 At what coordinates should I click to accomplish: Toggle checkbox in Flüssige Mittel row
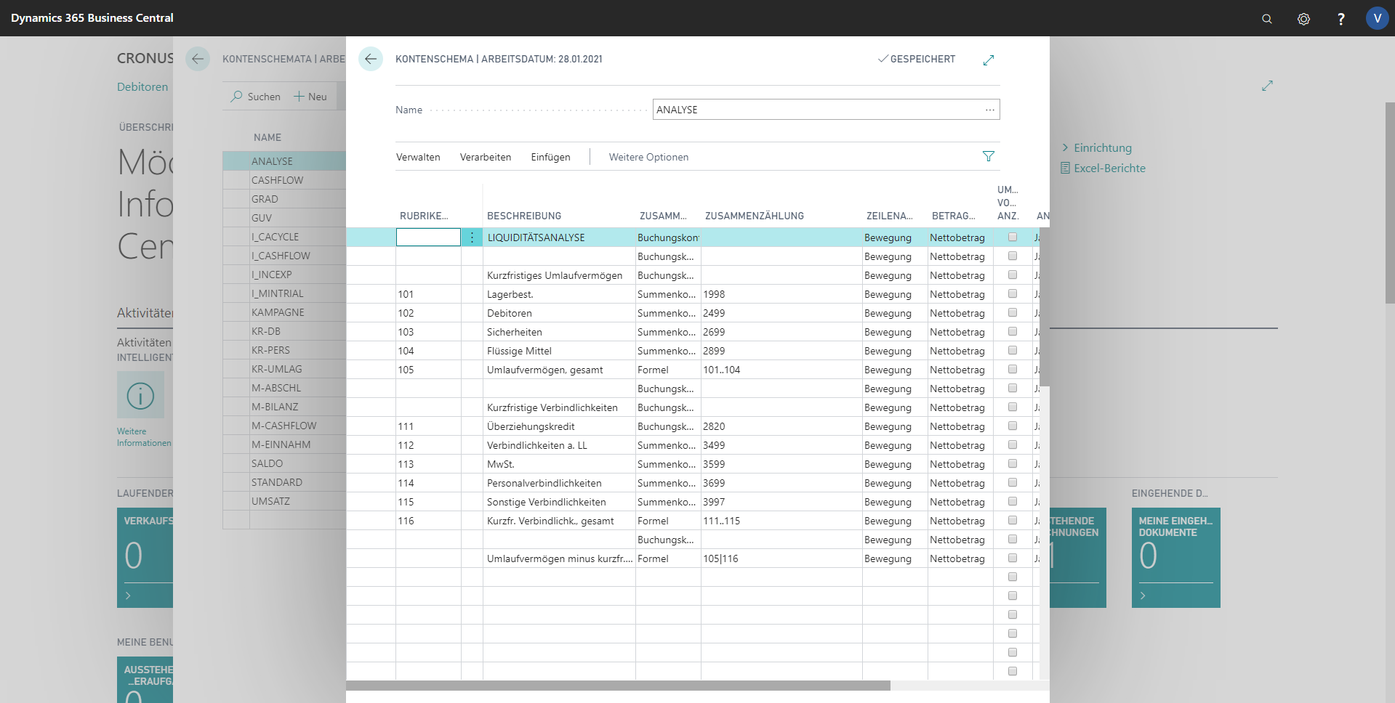pos(1013,351)
